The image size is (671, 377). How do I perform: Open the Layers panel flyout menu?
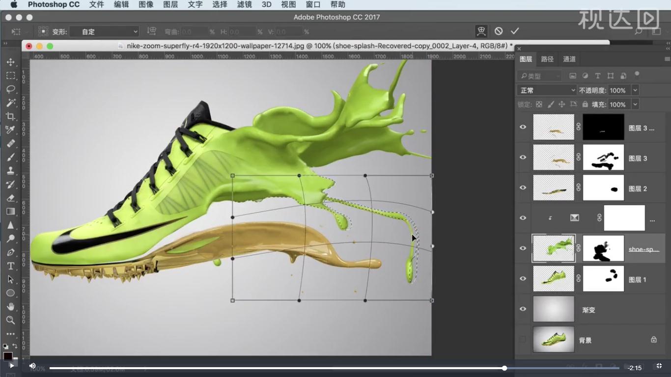coord(667,59)
